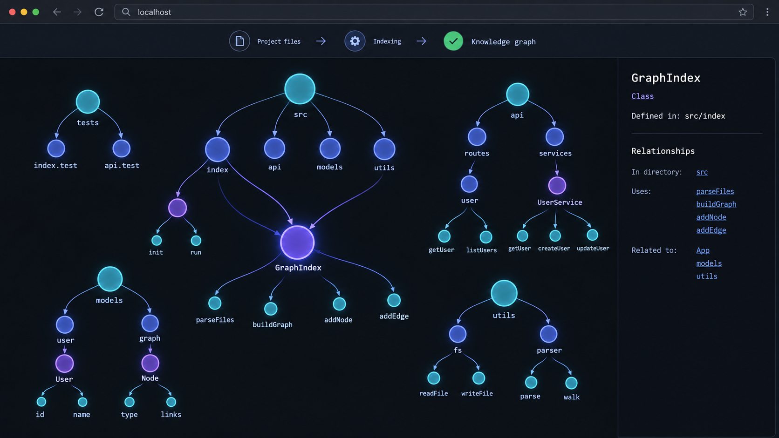Select the fs node under utils

click(458, 334)
